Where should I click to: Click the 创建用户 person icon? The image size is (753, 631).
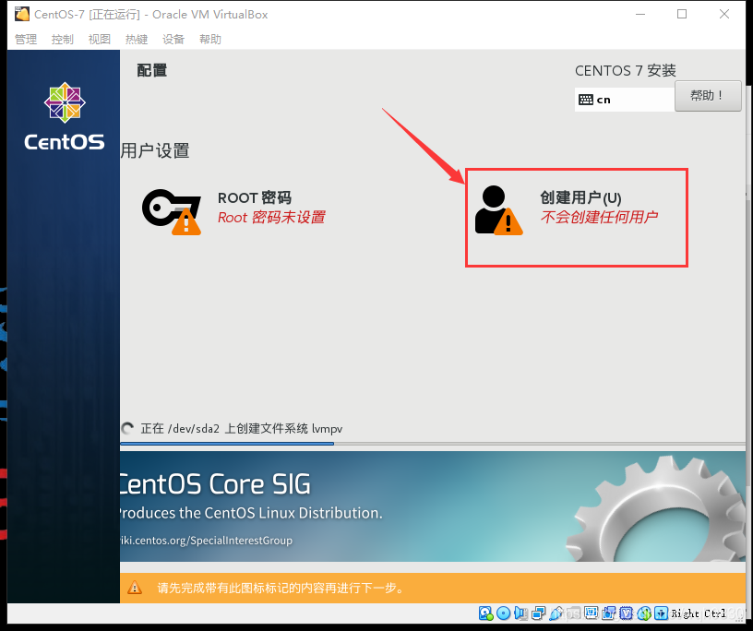click(x=498, y=210)
